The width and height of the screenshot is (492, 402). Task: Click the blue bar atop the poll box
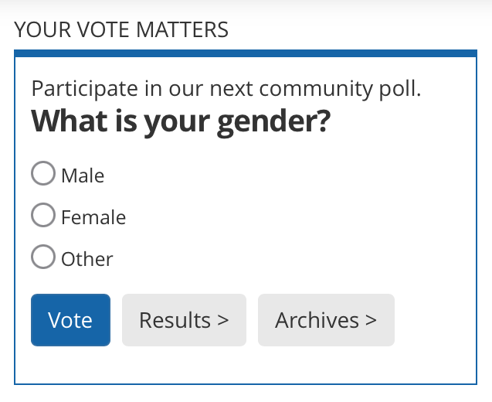click(x=246, y=53)
